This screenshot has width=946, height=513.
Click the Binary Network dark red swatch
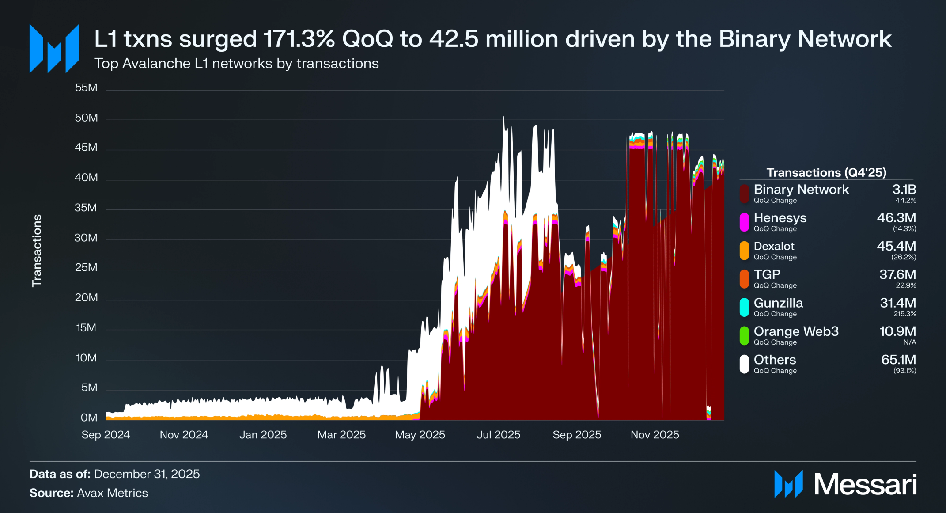coord(745,194)
